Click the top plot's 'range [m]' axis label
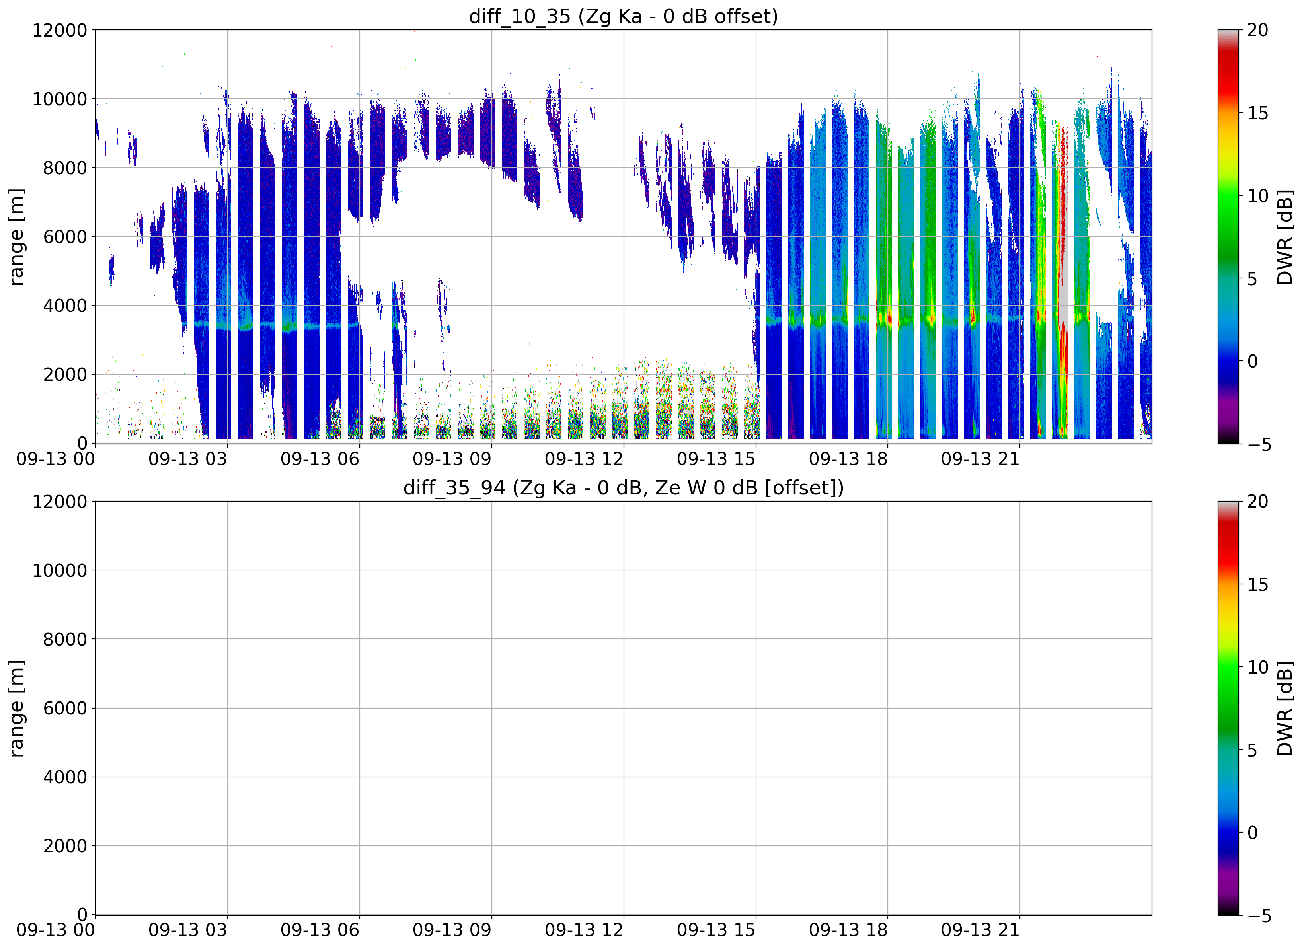The image size is (1304, 948). point(17,237)
